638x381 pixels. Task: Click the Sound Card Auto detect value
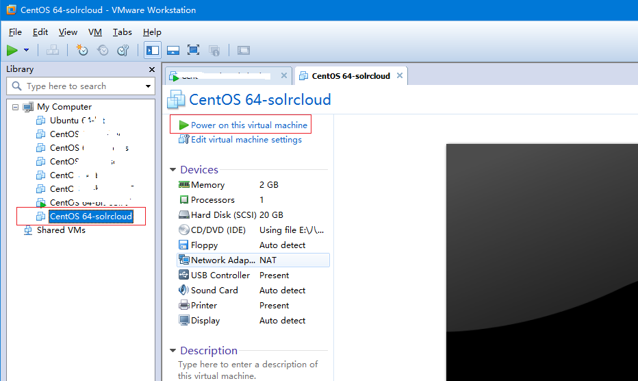tap(283, 290)
